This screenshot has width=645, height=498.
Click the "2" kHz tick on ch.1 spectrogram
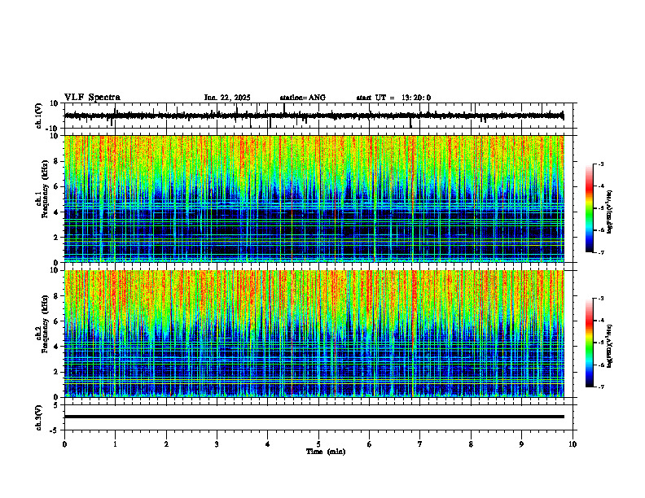pyautogui.click(x=57, y=238)
